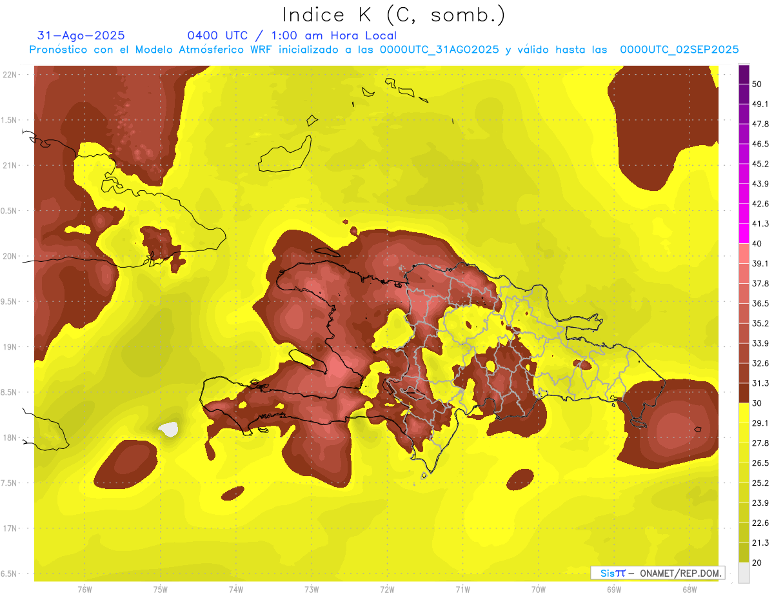Click the '72W' longitude label
The image size is (774, 598).
387,590
